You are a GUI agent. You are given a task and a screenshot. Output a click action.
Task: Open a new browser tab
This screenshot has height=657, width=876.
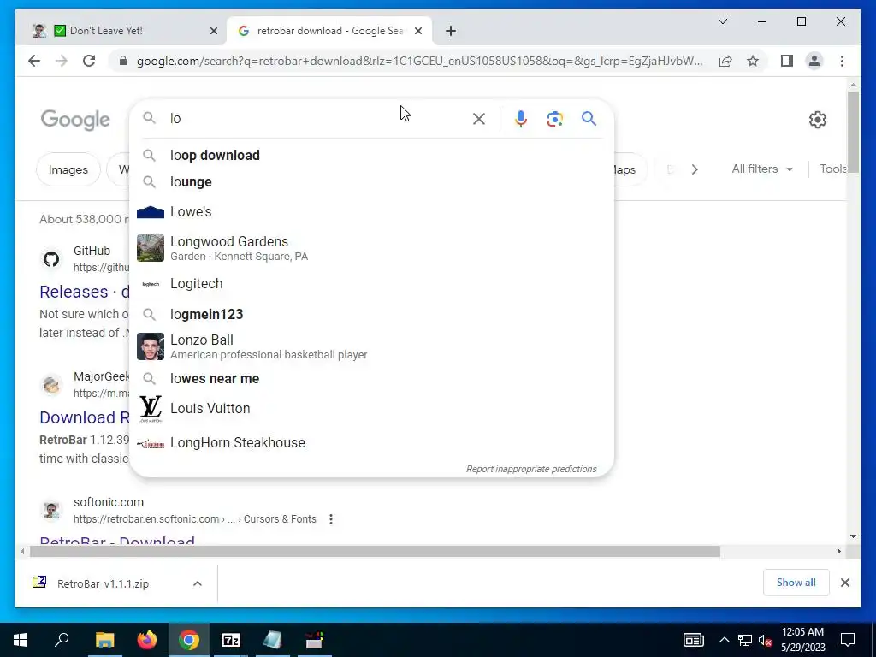pos(451,31)
